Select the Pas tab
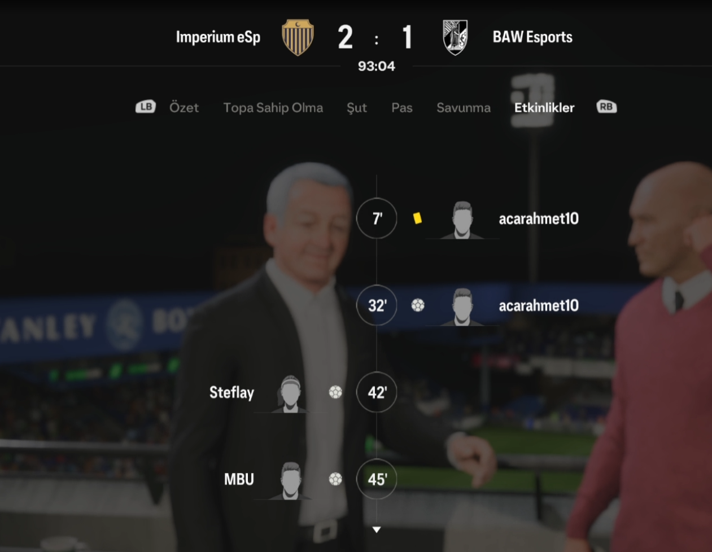The image size is (712, 552). [x=402, y=107]
